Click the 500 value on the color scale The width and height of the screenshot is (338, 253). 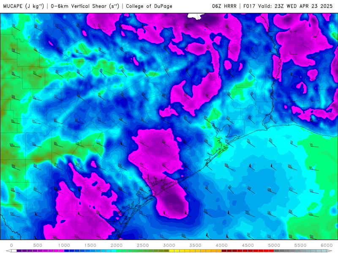tap(38, 245)
